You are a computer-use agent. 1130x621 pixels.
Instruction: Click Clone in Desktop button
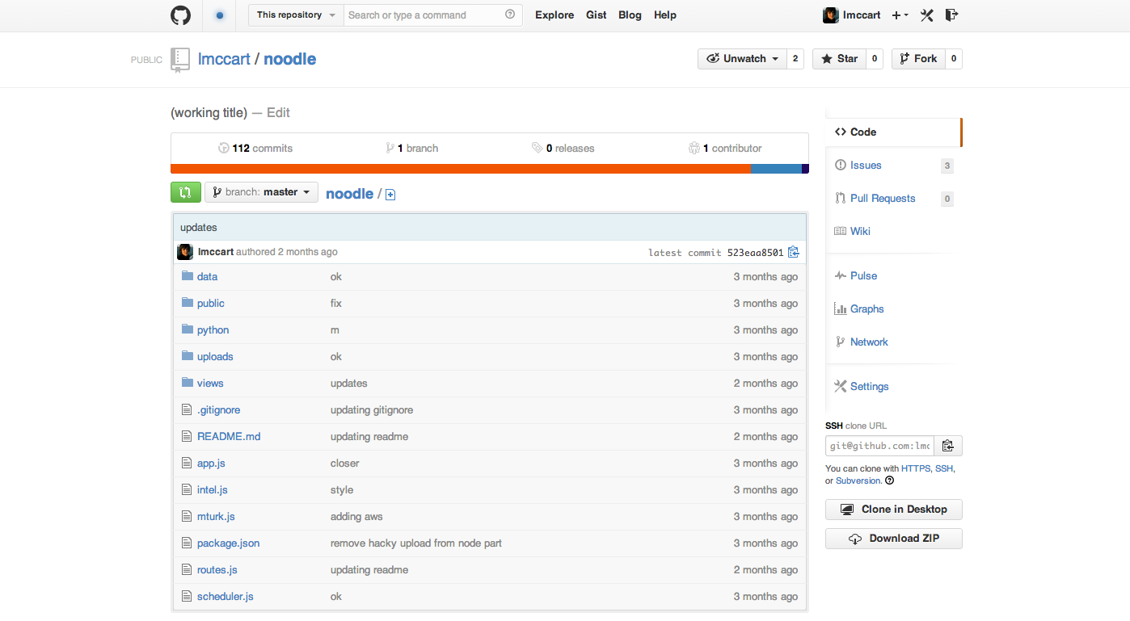(x=894, y=510)
